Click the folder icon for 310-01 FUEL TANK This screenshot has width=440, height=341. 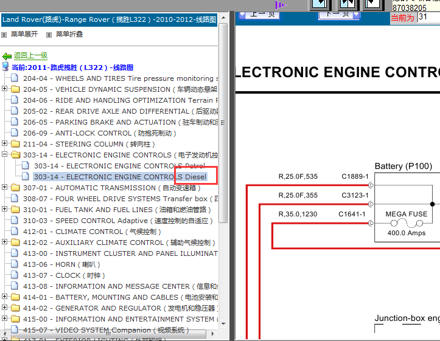[15, 209]
